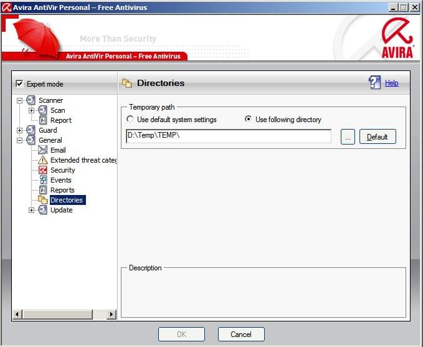
Task: Select the Directories tree entry
Action: click(67, 200)
